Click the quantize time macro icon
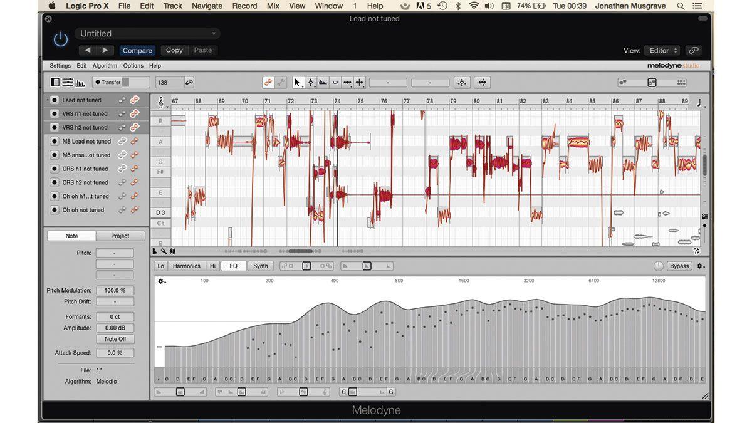This screenshot has width=752, height=423. point(482,82)
